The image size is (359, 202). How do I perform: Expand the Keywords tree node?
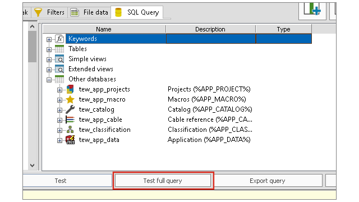pyautogui.click(x=49, y=39)
